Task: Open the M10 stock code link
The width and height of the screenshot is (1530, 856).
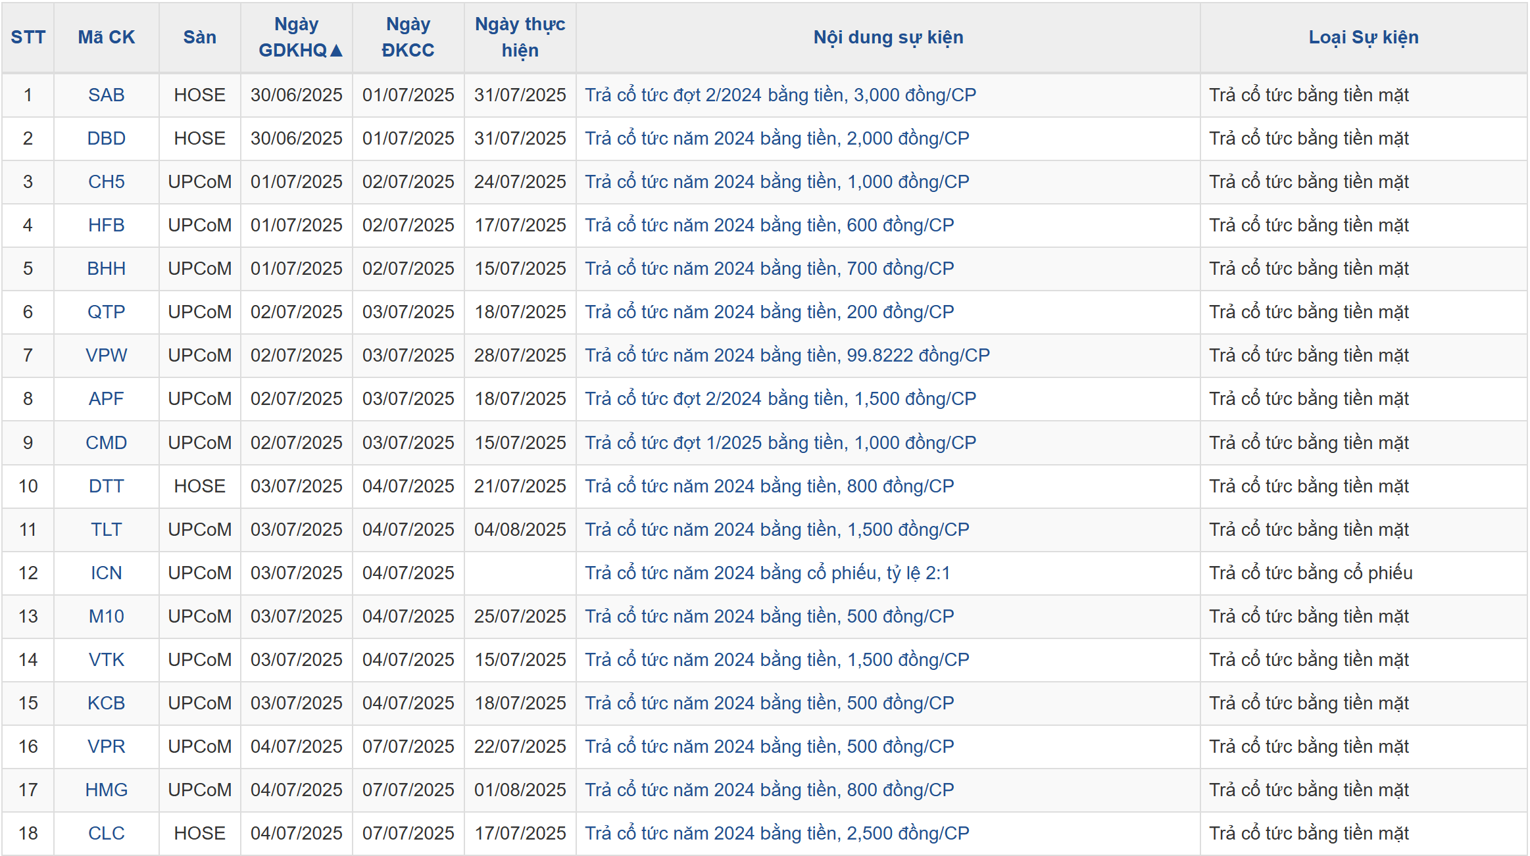Action: coord(106,617)
